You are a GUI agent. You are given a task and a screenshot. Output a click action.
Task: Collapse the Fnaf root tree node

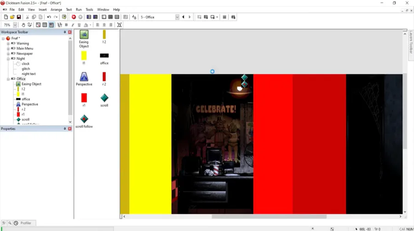tap(3, 38)
